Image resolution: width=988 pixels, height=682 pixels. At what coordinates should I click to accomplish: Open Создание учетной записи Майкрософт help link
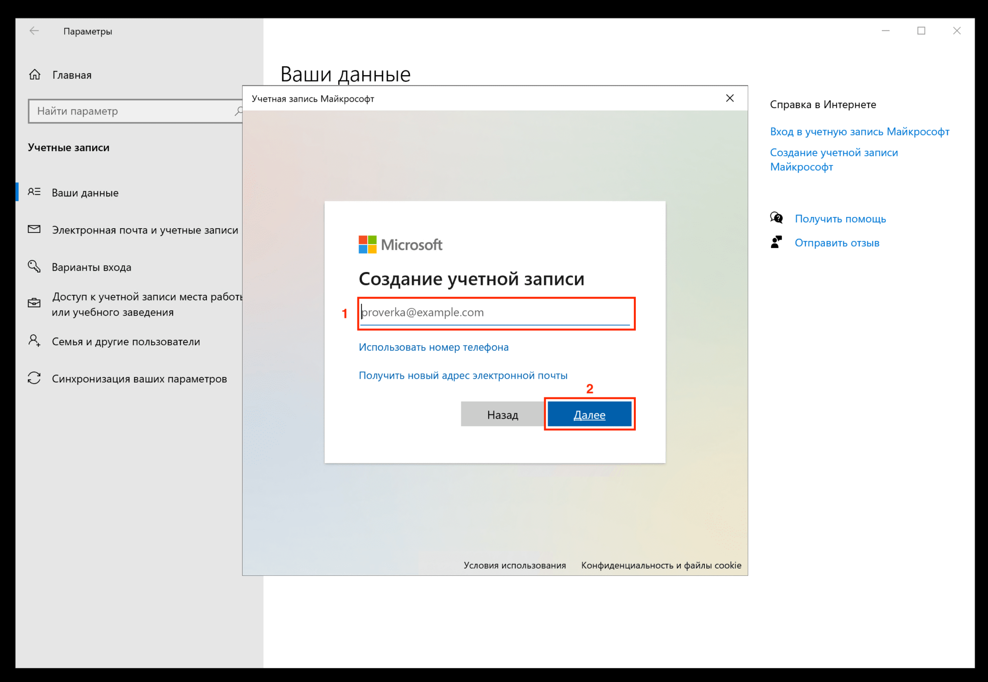pyautogui.click(x=834, y=160)
